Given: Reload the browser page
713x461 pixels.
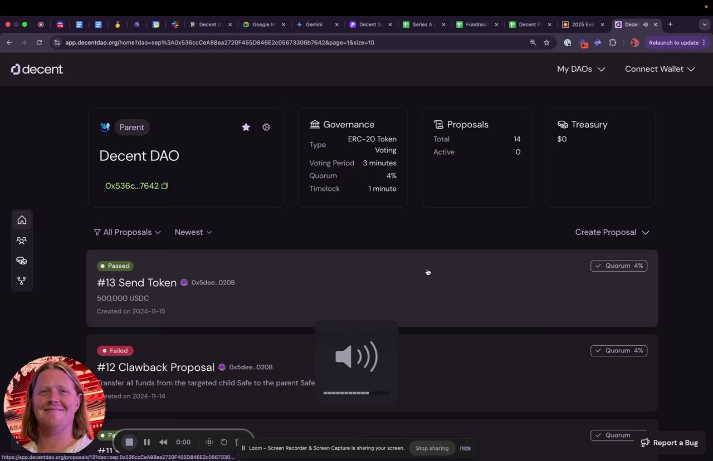Looking at the screenshot, I should (39, 42).
